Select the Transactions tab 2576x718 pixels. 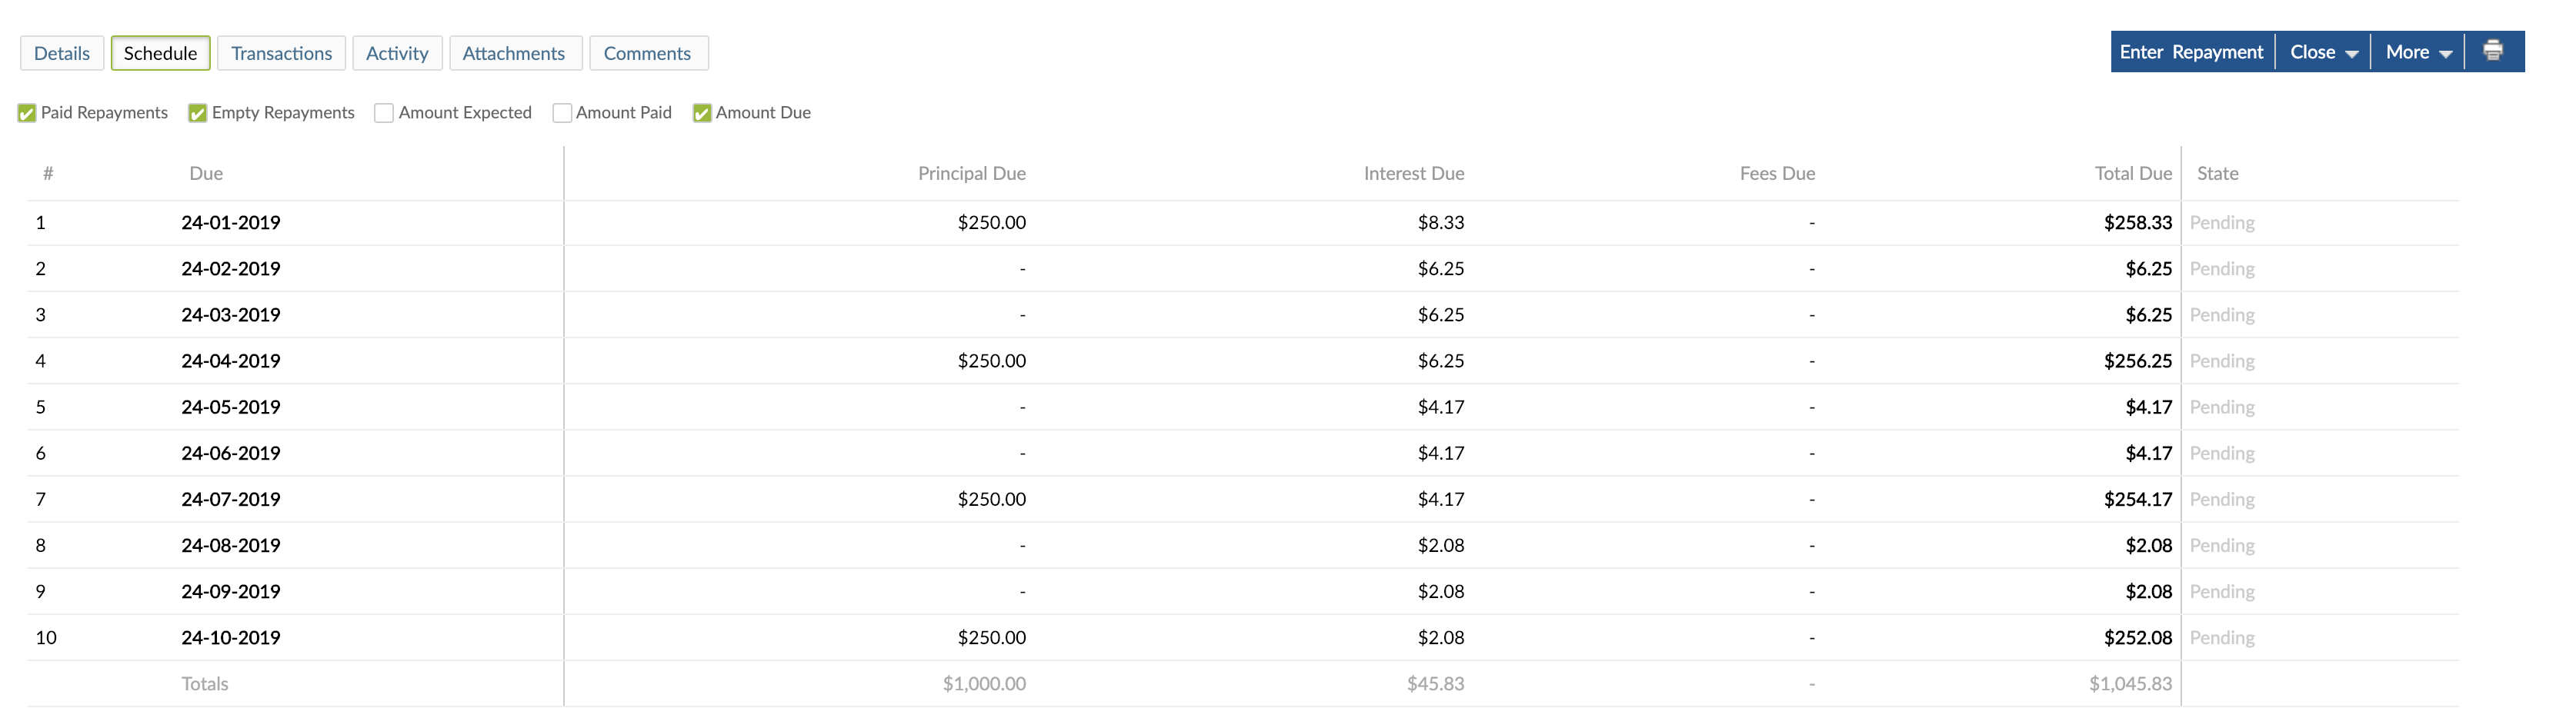[x=281, y=53]
